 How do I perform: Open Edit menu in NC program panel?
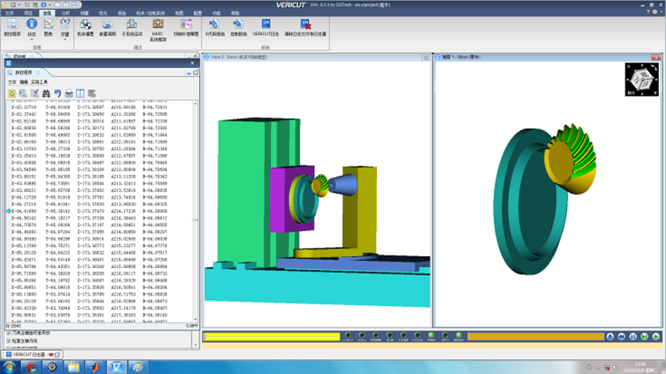point(23,82)
